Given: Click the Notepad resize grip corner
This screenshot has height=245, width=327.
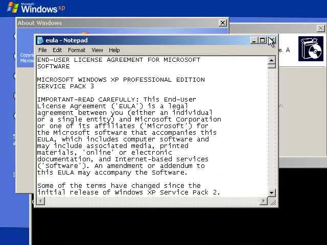Looking at the screenshot, I should click(x=272, y=201).
